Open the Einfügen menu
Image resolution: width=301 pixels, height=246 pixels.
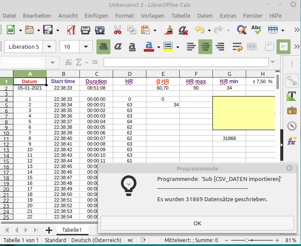point(96,16)
